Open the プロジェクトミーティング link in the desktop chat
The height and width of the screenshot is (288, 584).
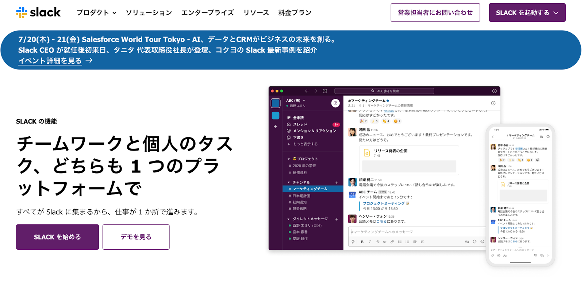click(x=384, y=203)
